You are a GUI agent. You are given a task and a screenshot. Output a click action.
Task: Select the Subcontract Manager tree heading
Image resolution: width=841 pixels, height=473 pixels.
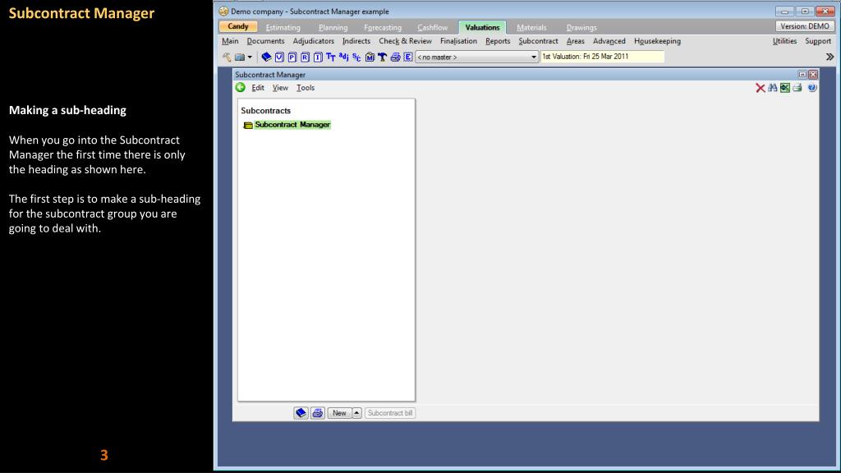point(292,125)
